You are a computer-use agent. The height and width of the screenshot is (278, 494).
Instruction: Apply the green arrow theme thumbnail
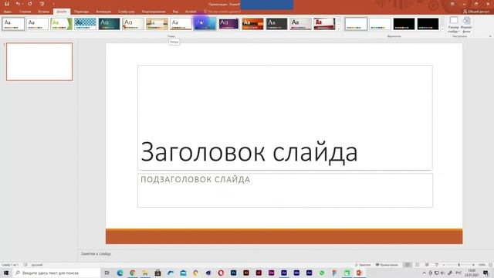pyautogui.click(x=62, y=24)
